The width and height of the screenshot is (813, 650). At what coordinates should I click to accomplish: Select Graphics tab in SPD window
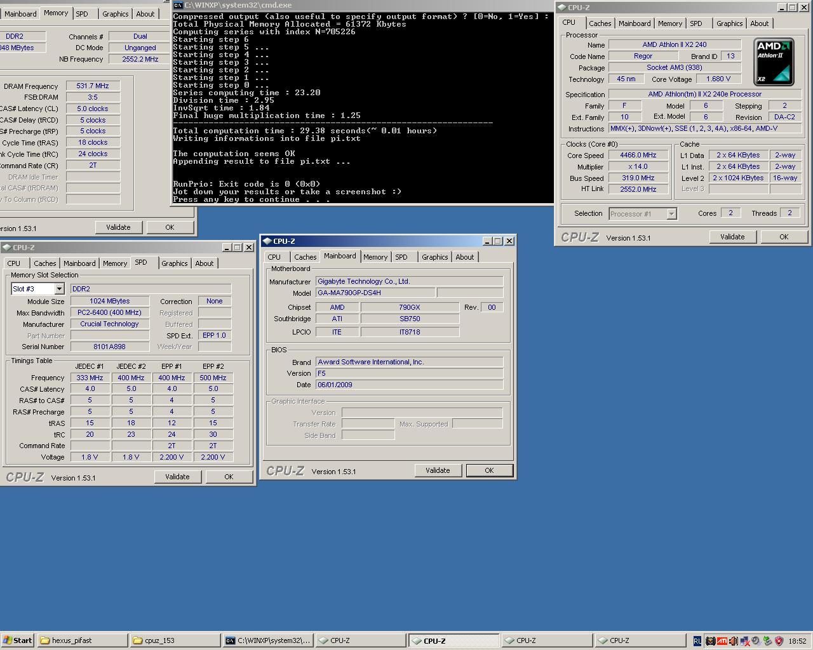coord(175,263)
